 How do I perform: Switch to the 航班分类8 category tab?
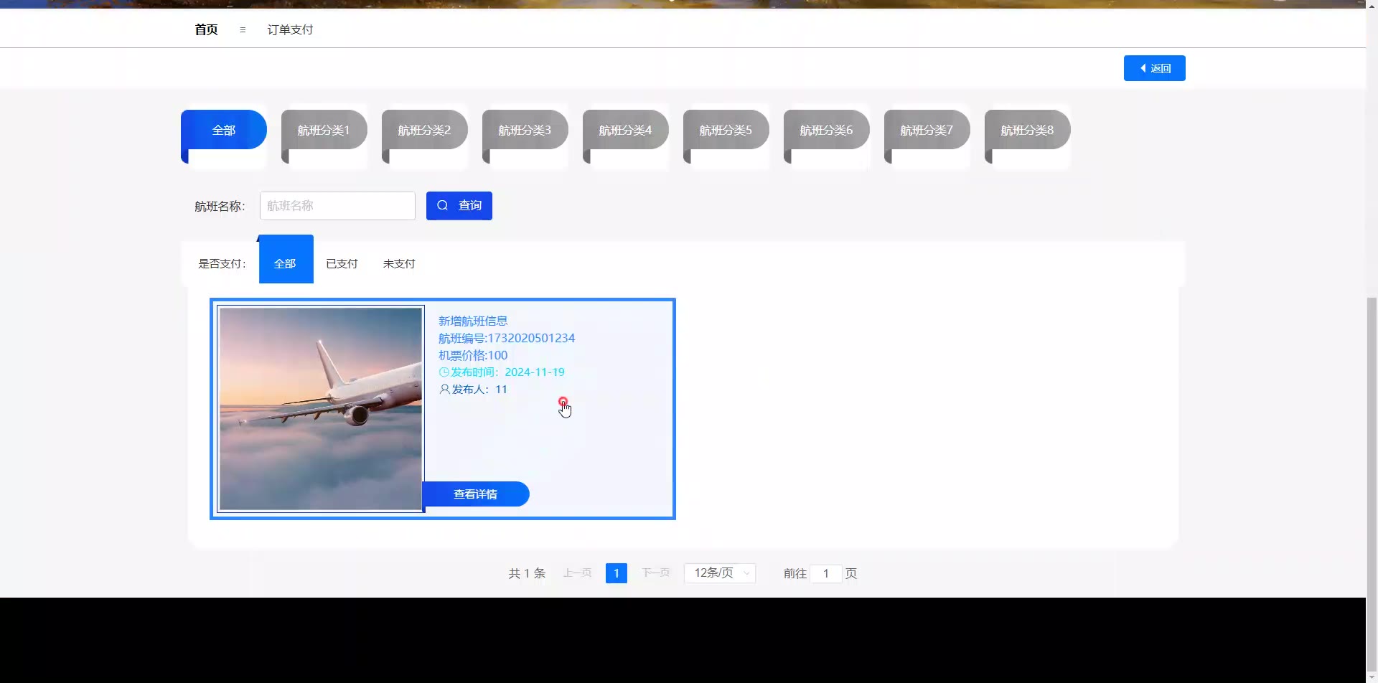[1027, 131]
